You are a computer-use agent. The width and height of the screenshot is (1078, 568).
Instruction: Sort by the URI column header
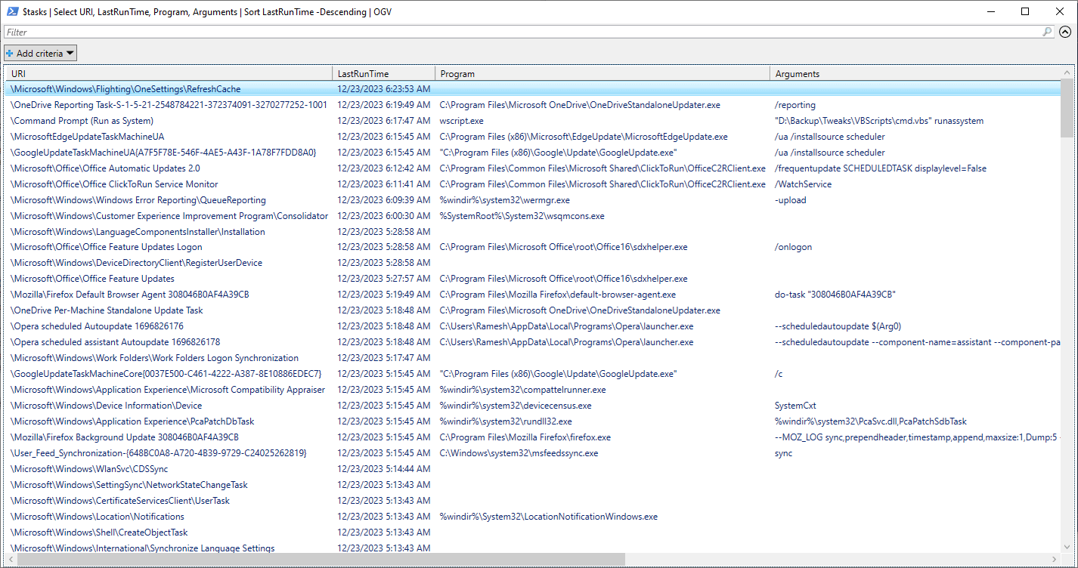point(169,74)
